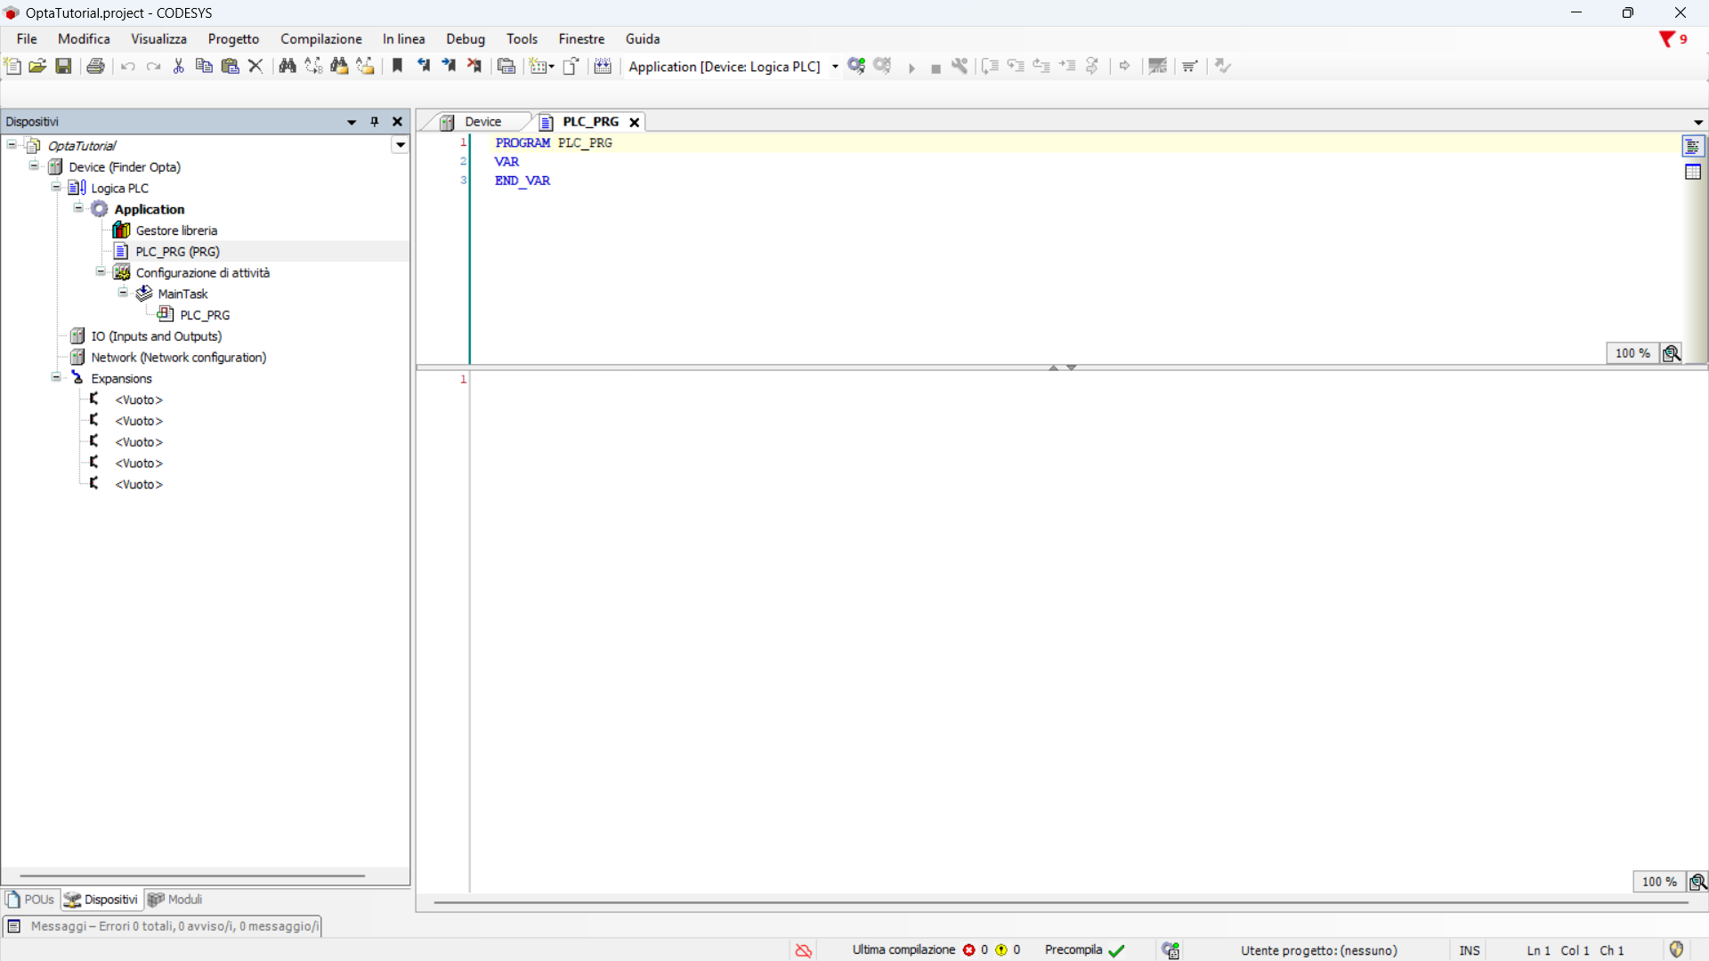Collapse Configurazione di attività node
This screenshot has height=961, width=1709.
[x=101, y=272]
